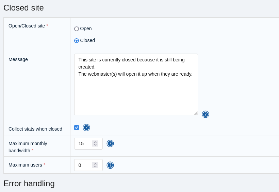Increment Maximum users with up arrow
Viewport: 279px width, 192px height.
(x=95, y=164)
